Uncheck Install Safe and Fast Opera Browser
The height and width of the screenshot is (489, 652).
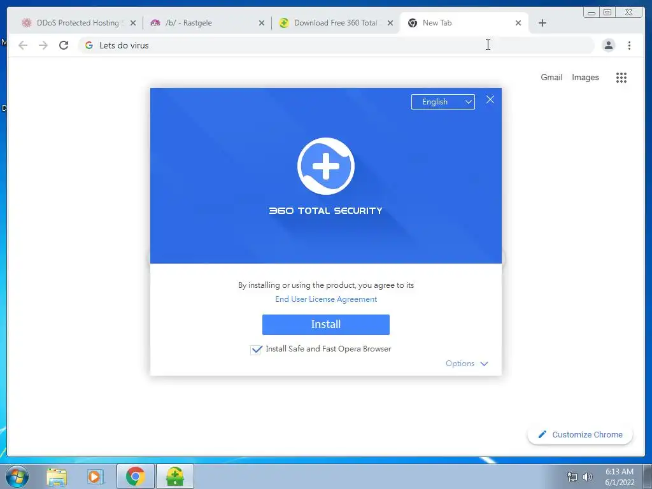tap(256, 350)
